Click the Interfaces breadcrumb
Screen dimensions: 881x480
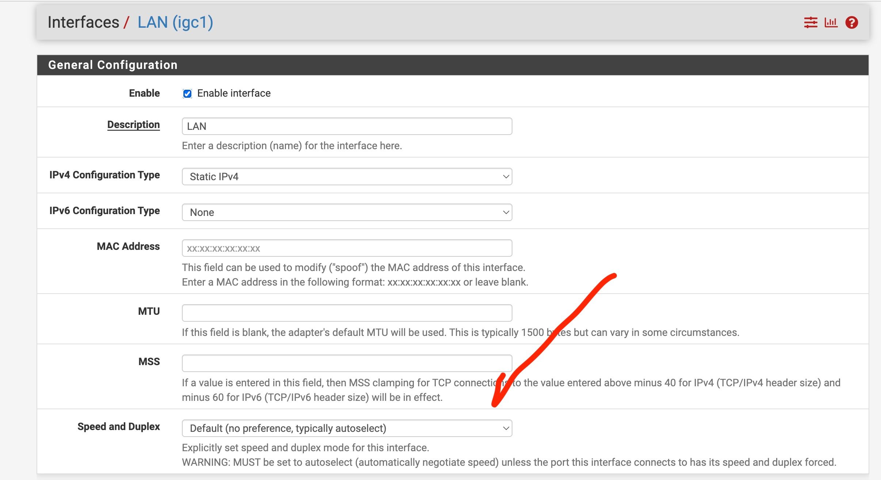pos(83,22)
